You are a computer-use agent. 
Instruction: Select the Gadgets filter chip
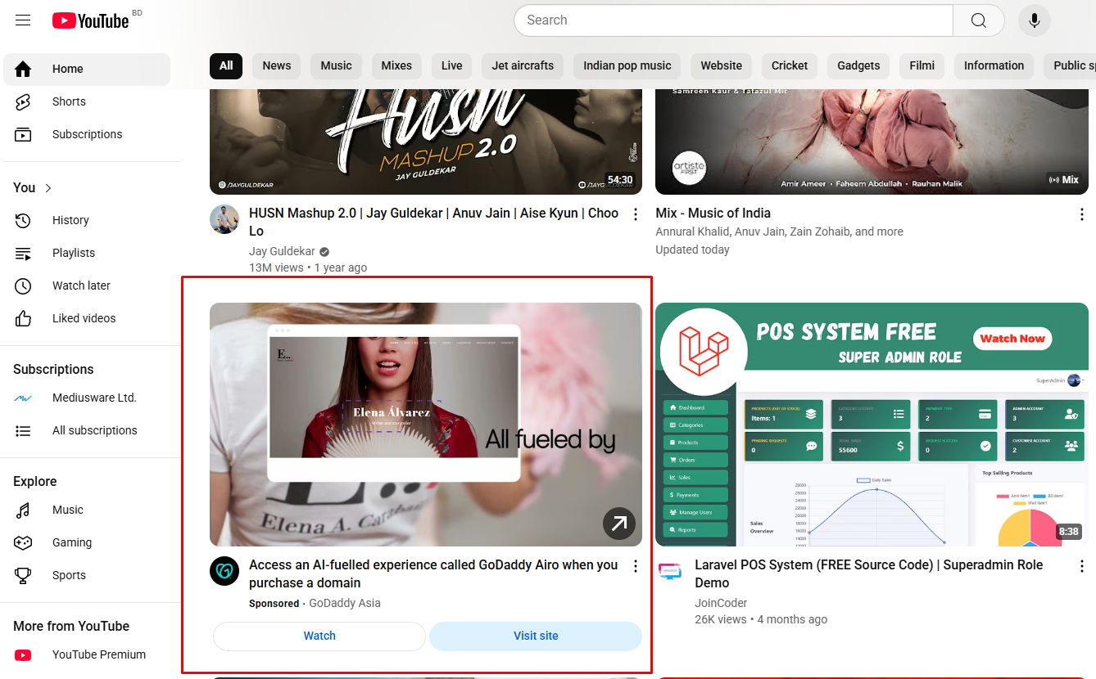pyautogui.click(x=858, y=66)
